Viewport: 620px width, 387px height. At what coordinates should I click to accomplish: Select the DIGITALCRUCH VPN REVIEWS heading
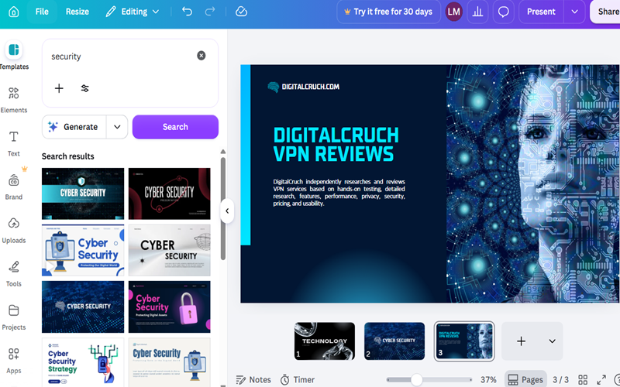[336, 145]
